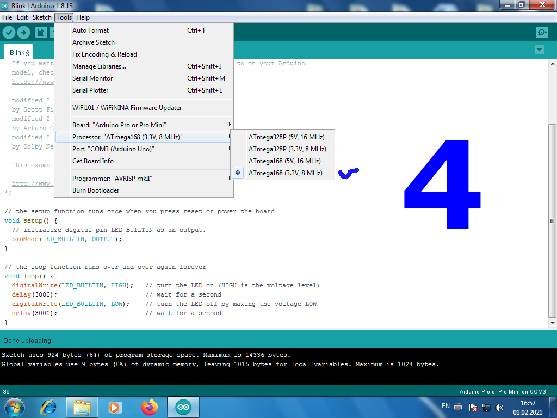Click the Arduino IDE taskbar button
This screenshot has height=418, width=557.
coord(183,407)
